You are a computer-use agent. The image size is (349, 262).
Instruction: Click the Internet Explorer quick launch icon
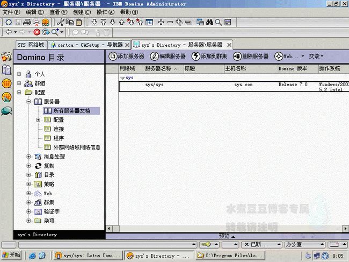pyautogui.click(x=32, y=256)
